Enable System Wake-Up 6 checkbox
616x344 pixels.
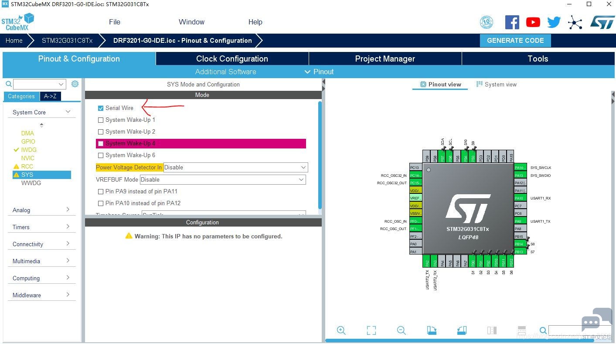pyautogui.click(x=101, y=155)
